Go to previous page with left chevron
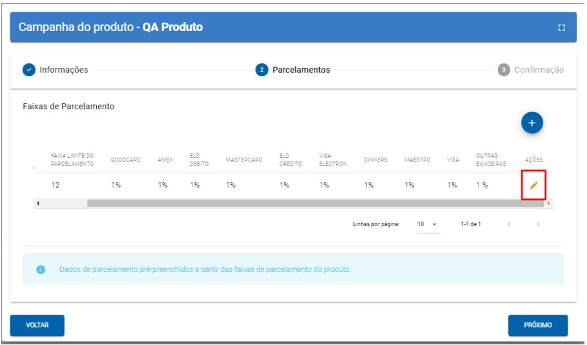The height and width of the screenshot is (345, 587). point(509,224)
